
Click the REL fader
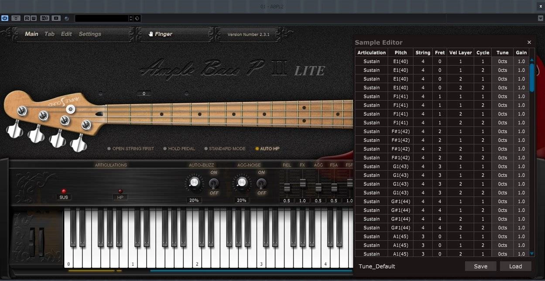coord(287,187)
